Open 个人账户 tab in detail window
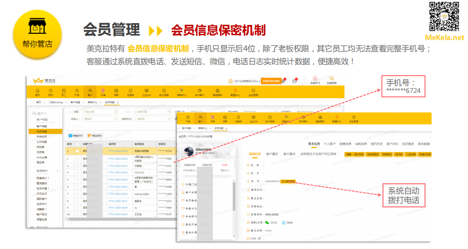The image size is (468, 249). click(x=329, y=144)
